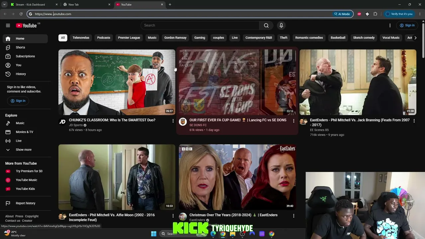425x239 pixels.
Task: Open options menu for CHUNKZ'S CLASSROOM video
Action: (173, 121)
